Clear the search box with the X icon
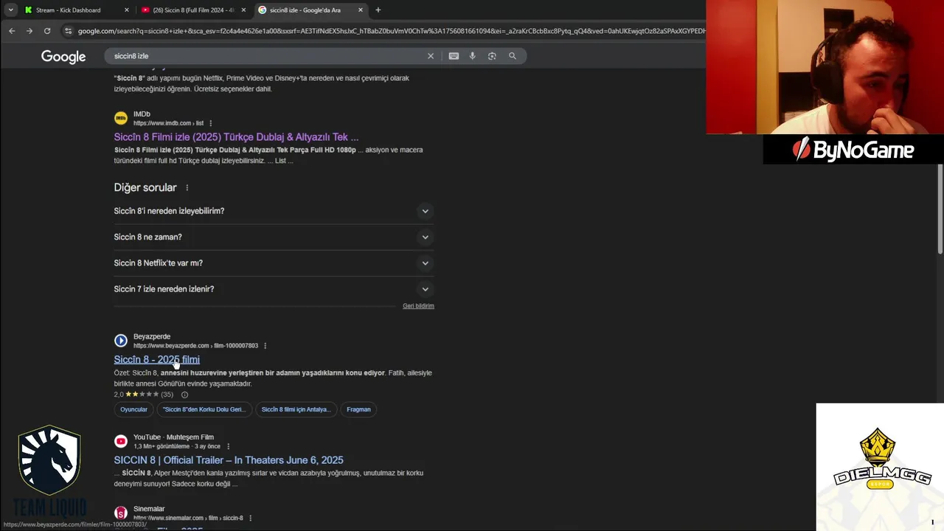This screenshot has width=944, height=531. click(431, 56)
